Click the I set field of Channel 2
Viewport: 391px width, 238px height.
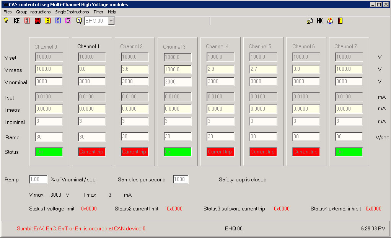click(x=135, y=97)
